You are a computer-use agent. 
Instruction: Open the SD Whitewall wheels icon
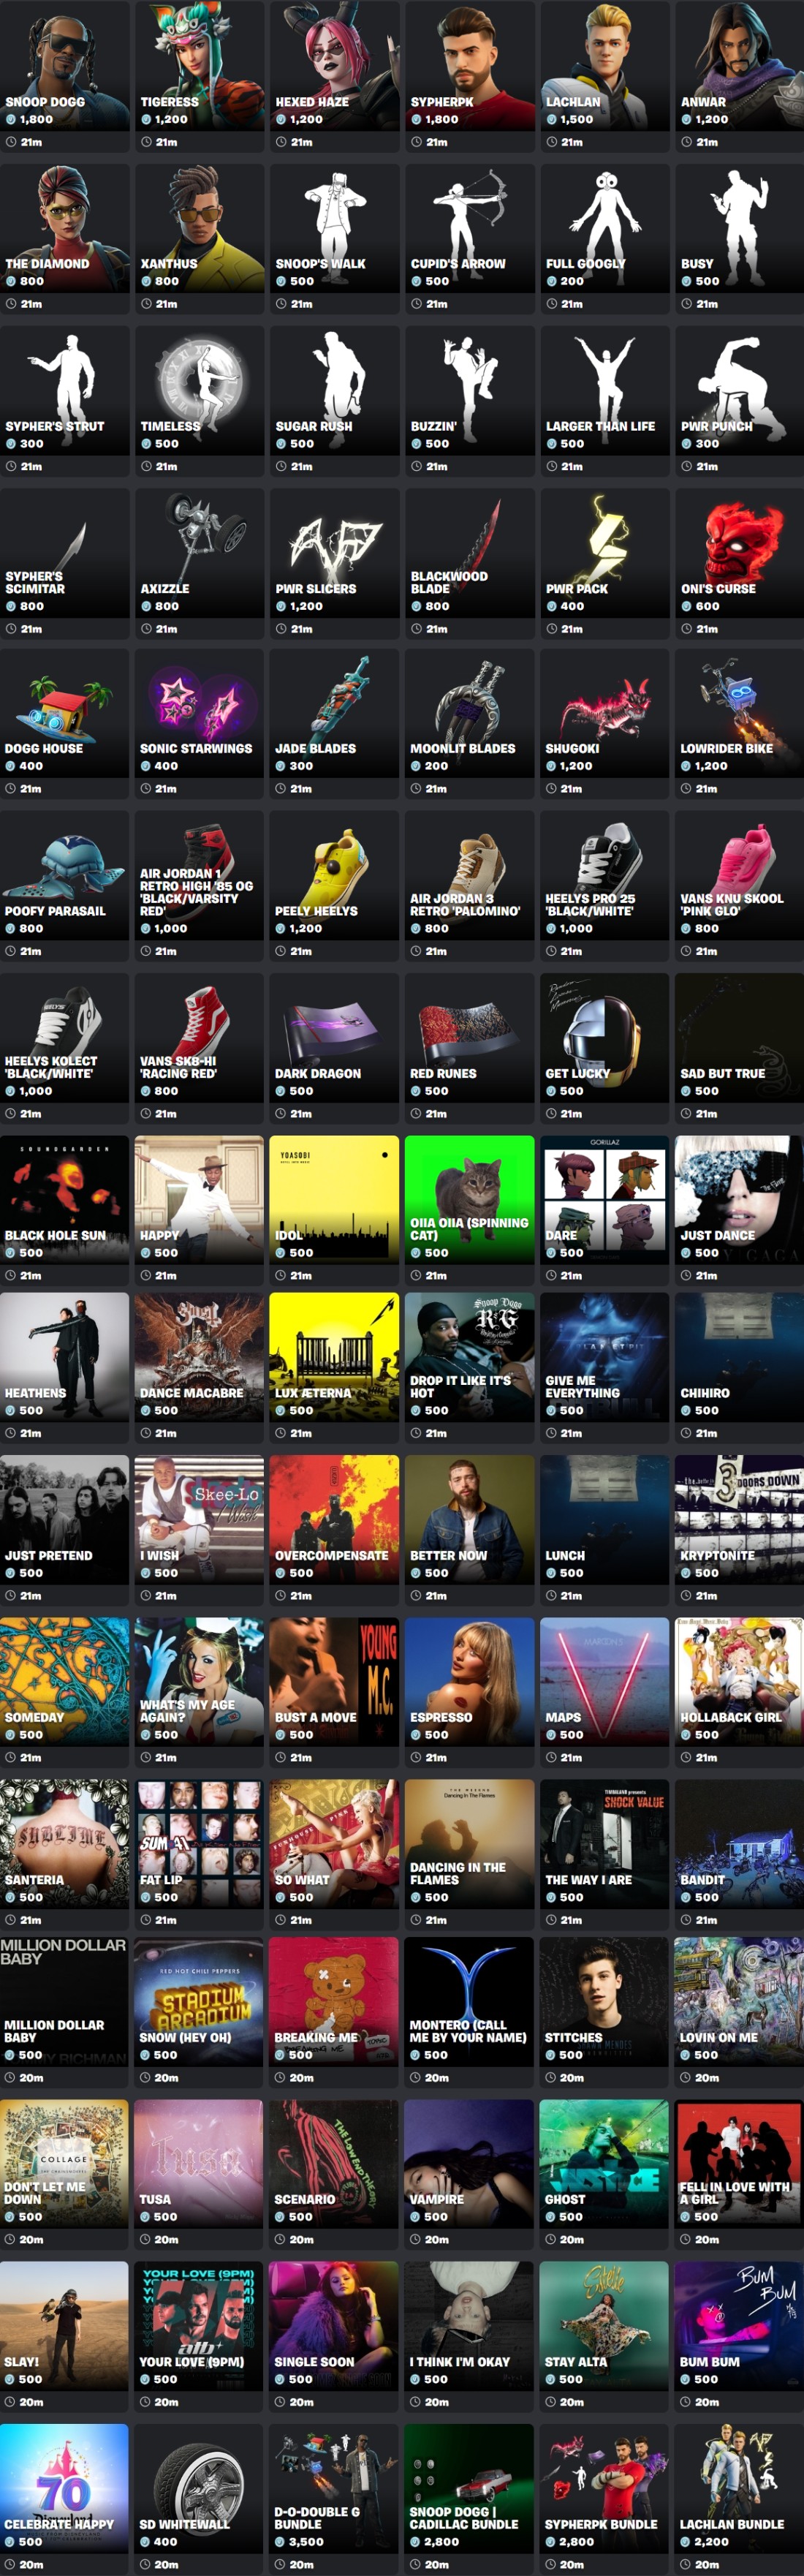[x=200, y=2488]
